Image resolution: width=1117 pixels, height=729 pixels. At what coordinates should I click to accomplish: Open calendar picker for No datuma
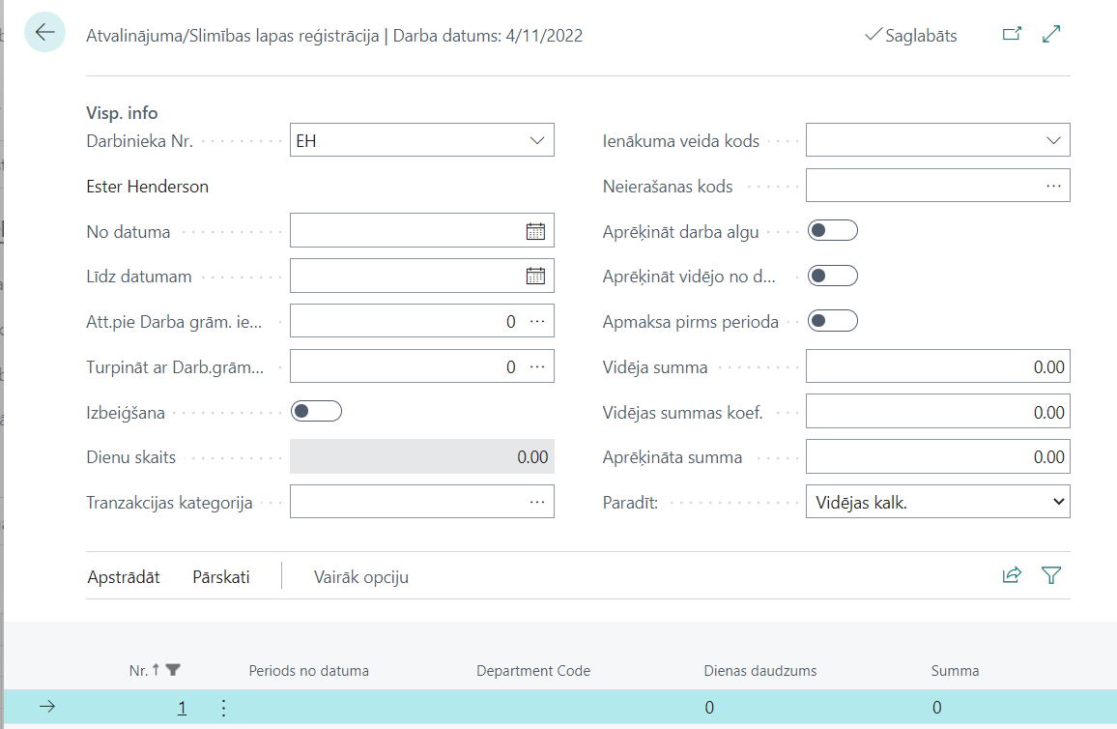[x=535, y=231]
